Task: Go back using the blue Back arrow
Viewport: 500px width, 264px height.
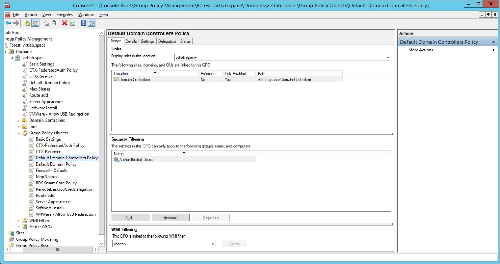Action: coord(8,23)
